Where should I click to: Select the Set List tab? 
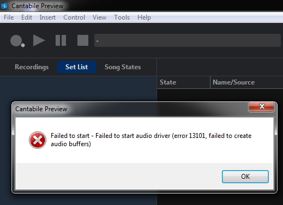77,67
